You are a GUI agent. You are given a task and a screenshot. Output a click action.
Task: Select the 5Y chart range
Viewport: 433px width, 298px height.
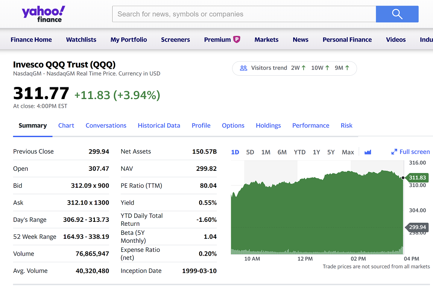click(x=331, y=152)
